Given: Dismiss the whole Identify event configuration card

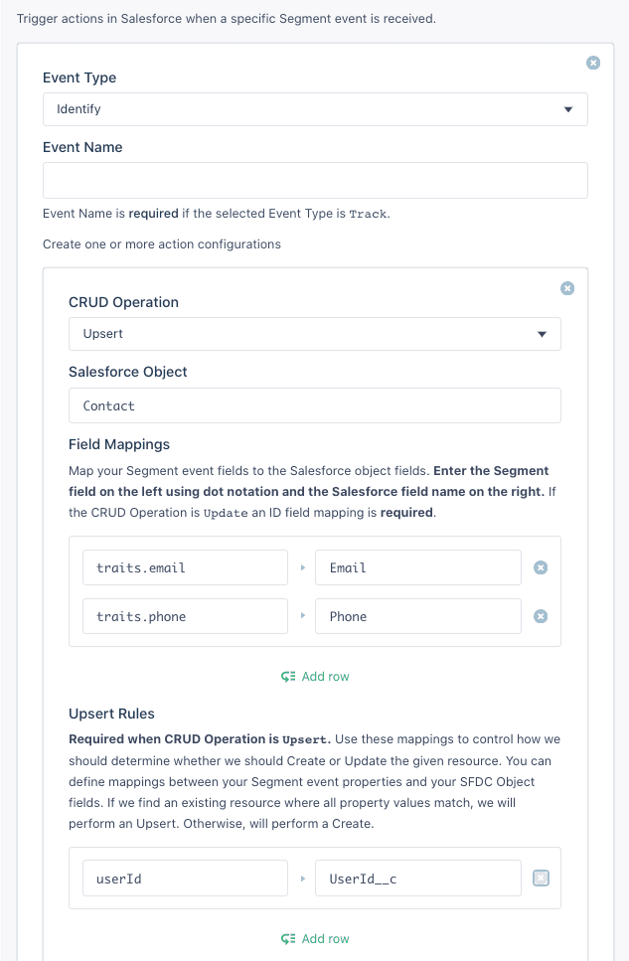Looking at the screenshot, I should [593, 62].
